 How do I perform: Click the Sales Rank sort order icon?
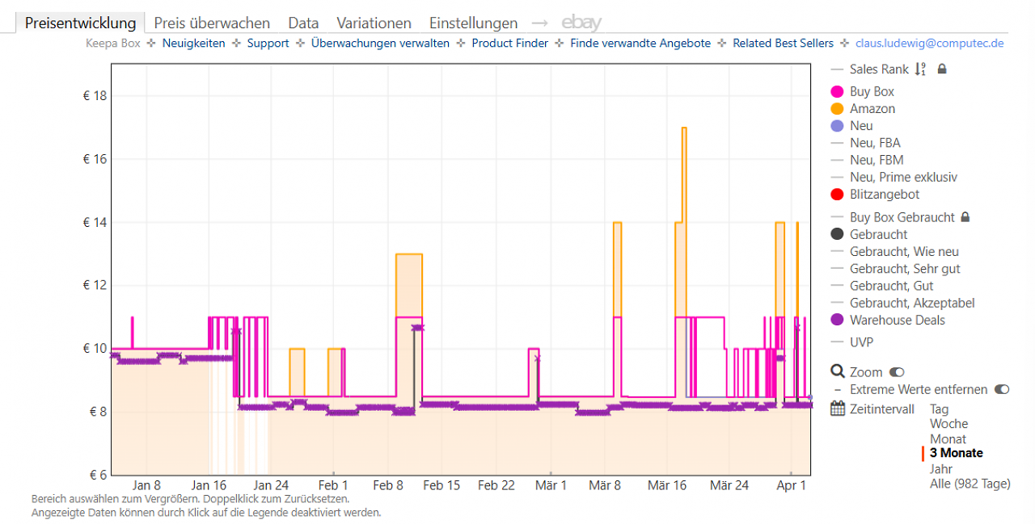click(919, 69)
